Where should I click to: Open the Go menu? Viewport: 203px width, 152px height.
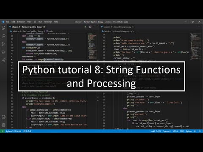point(35,22)
